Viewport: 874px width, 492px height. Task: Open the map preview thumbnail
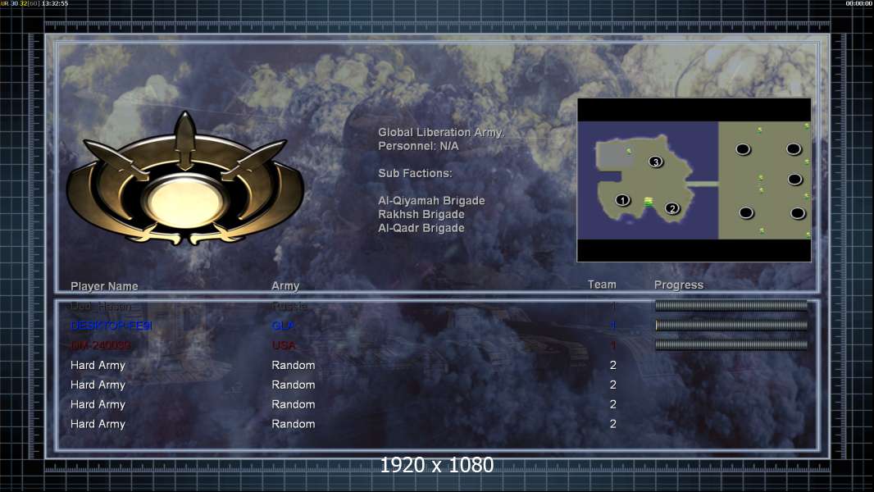(x=694, y=180)
